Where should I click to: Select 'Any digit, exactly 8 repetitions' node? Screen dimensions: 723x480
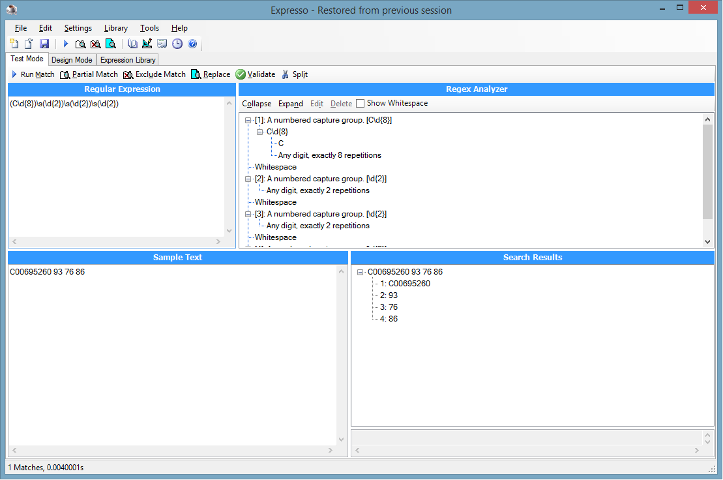point(330,155)
